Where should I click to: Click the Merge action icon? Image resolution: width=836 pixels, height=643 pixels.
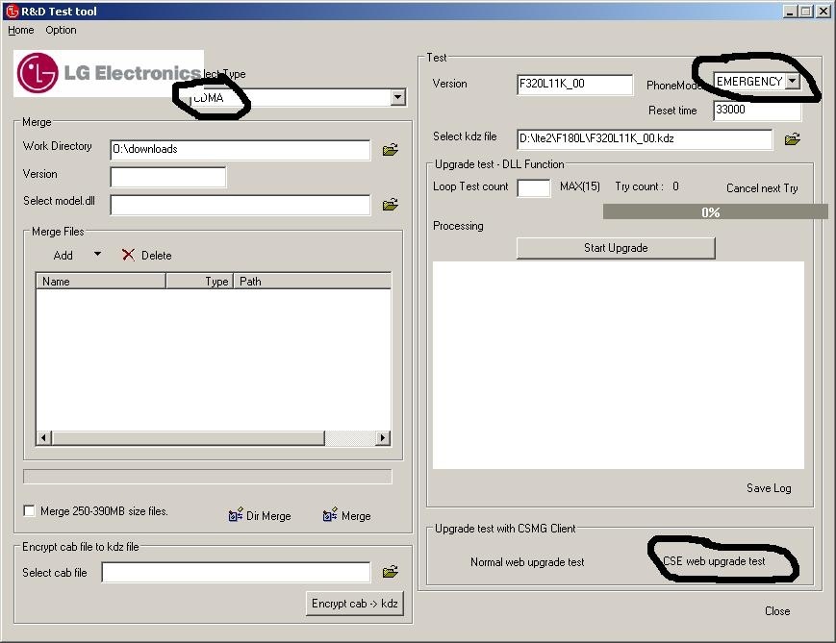[x=330, y=514]
